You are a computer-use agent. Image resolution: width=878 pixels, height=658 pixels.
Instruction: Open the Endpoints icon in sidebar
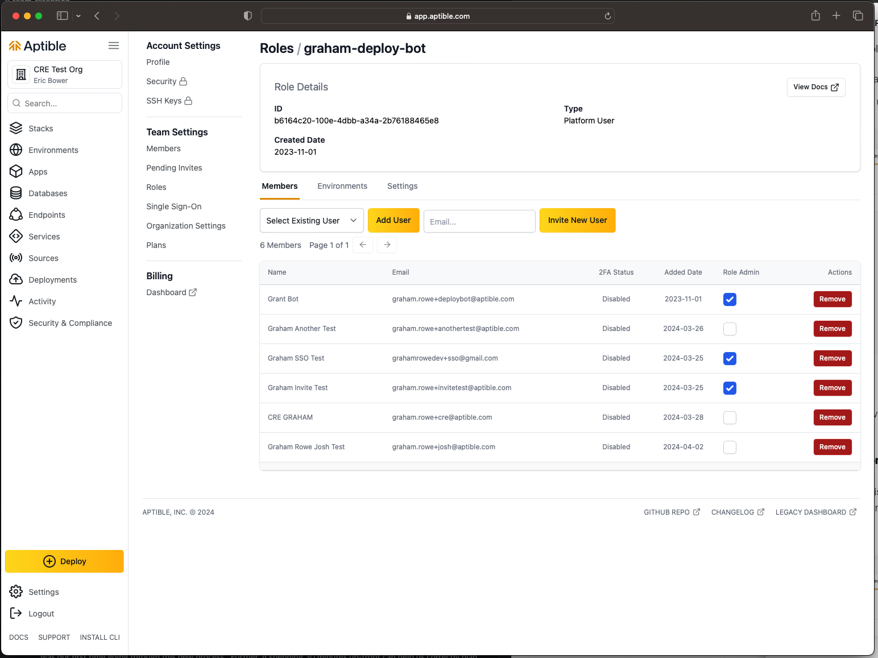pyautogui.click(x=16, y=215)
